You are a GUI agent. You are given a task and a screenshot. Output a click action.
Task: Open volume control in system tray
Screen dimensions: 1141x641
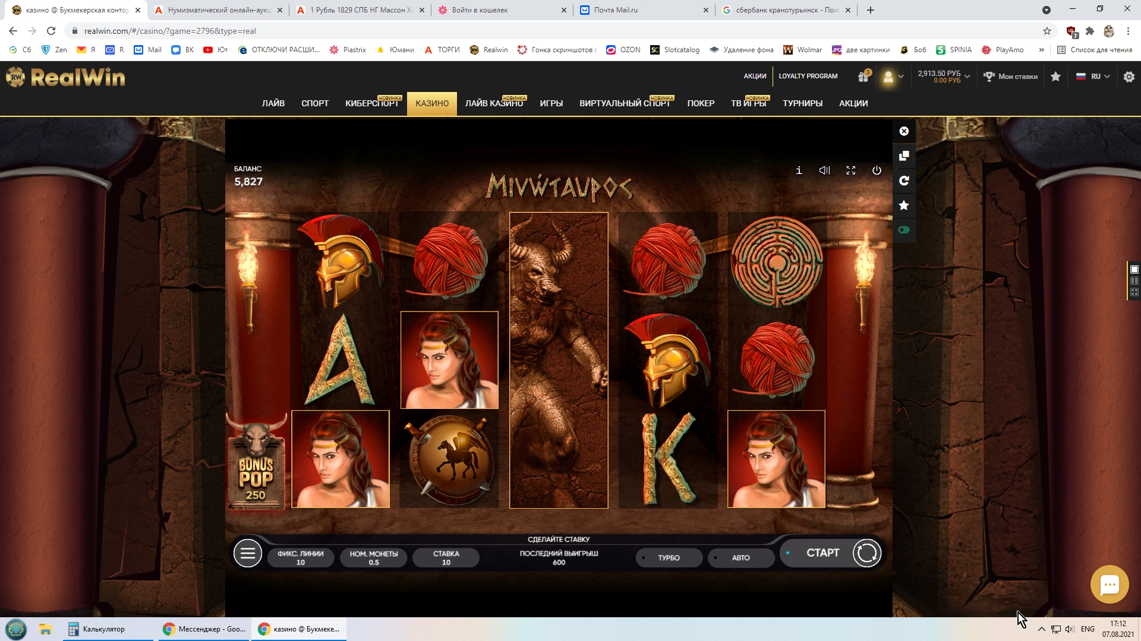(x=1070, y=629)
